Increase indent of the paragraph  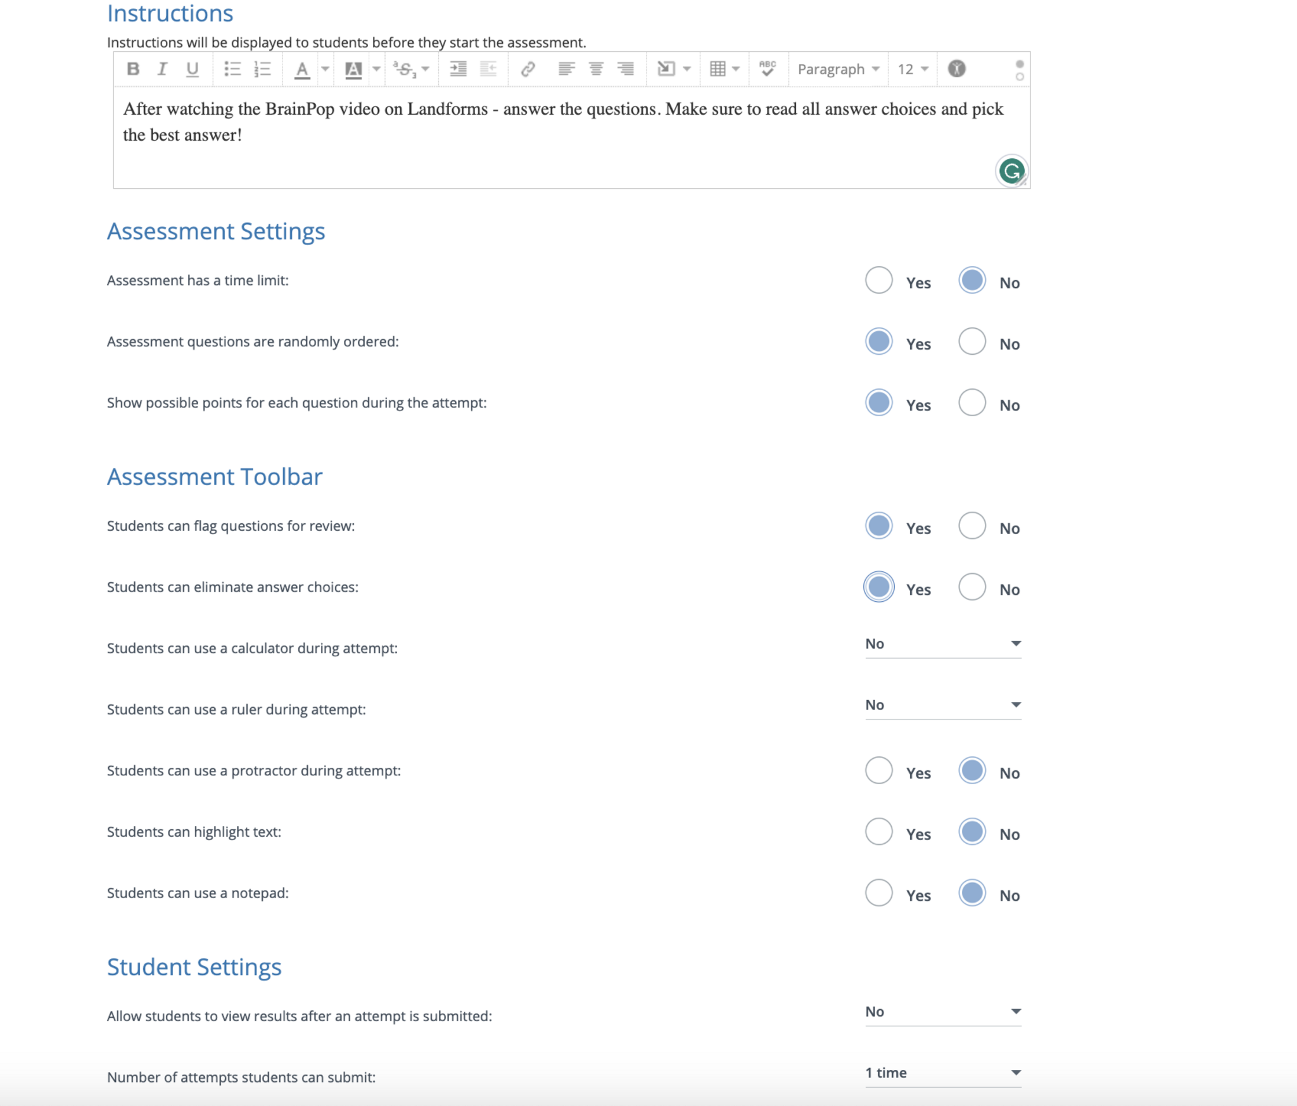click(458, 69)
